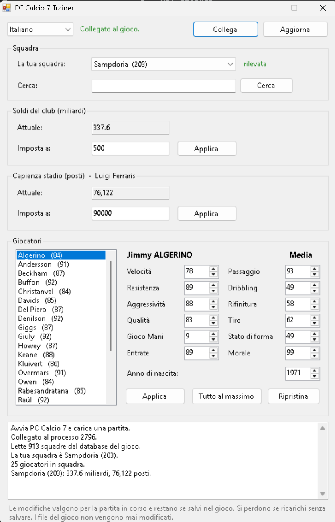Click Tutto al massimo button
The image size is (335, 522).
226,396
